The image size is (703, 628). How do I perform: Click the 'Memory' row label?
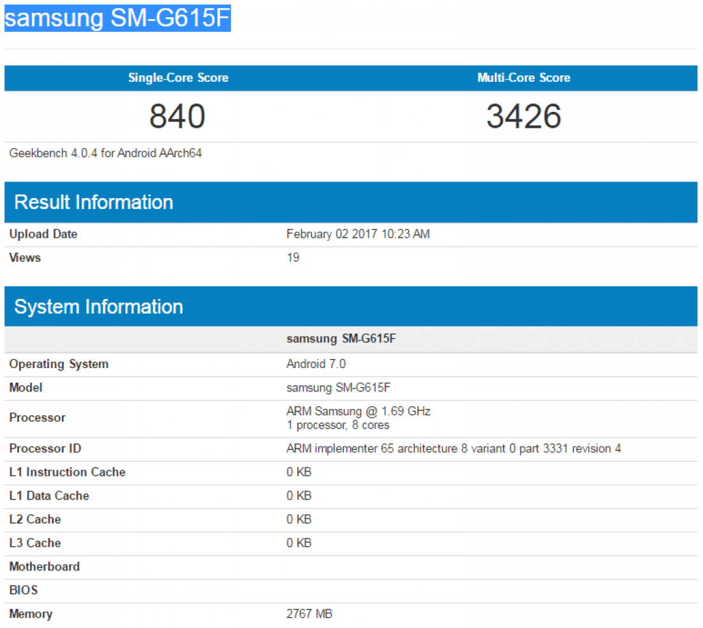(31, 614)
